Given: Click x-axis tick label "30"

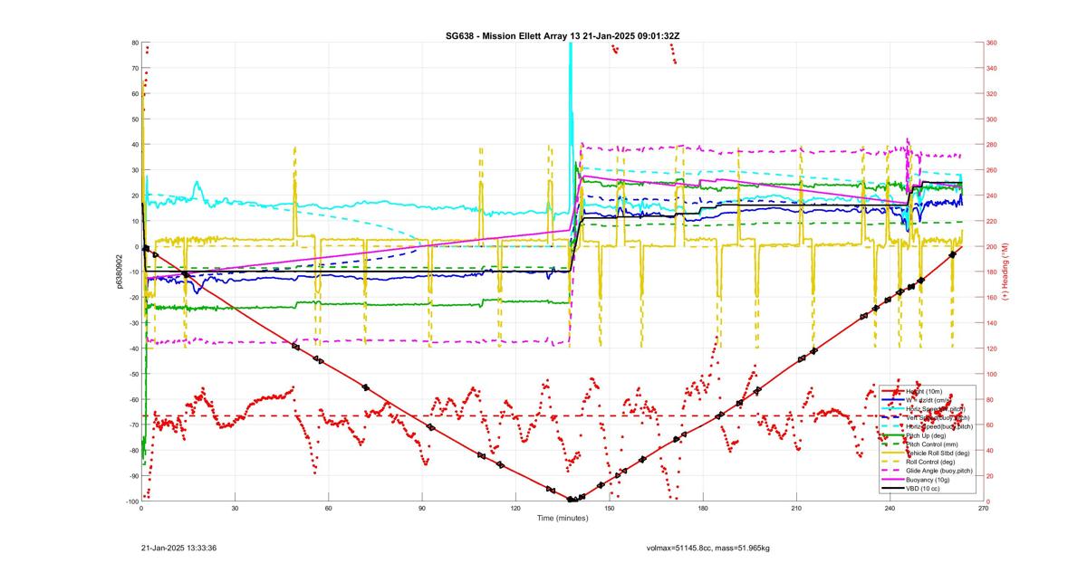Looking at the screenshot, I should coord(235,509).
